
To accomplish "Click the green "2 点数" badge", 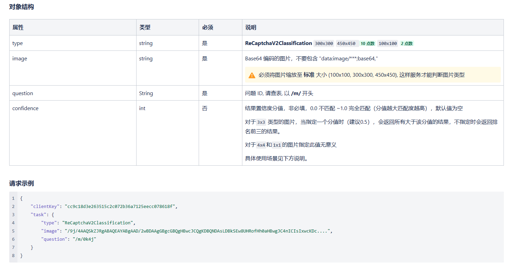I will [x=407, y=44].
